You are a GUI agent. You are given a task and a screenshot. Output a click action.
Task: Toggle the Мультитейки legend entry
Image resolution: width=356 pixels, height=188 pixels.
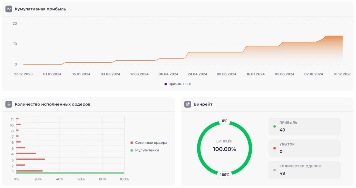[145, 150]
